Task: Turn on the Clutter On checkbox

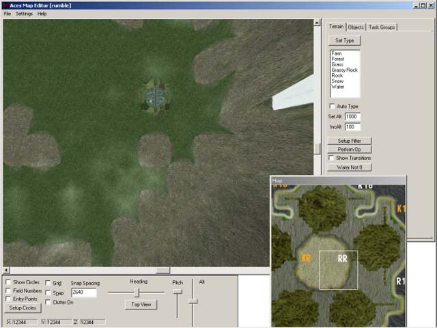Action: coord(48,302)
